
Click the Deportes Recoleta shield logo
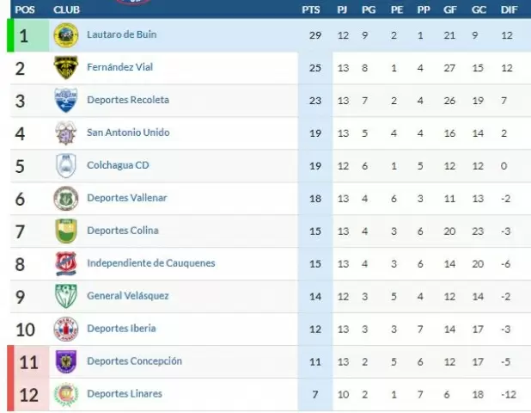66,100
